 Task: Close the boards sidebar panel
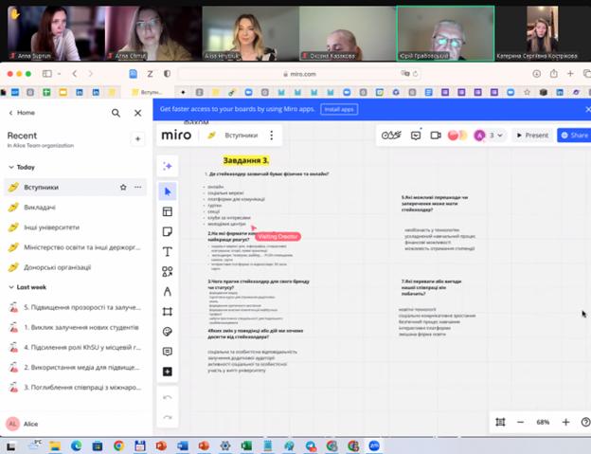[x=138, y=113]
